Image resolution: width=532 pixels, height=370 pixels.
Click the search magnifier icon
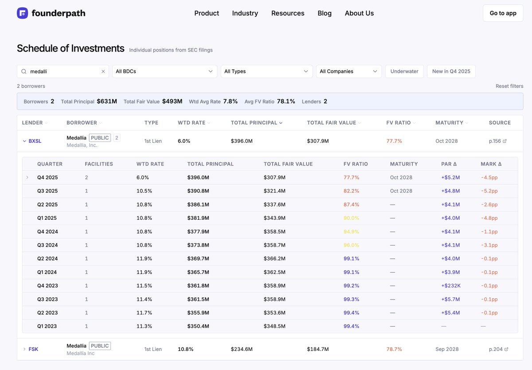[24, 71]
